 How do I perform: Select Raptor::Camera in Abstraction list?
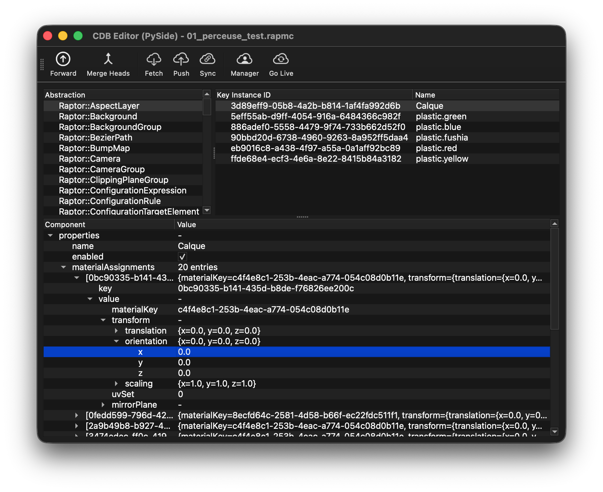(x=89, y=159)
